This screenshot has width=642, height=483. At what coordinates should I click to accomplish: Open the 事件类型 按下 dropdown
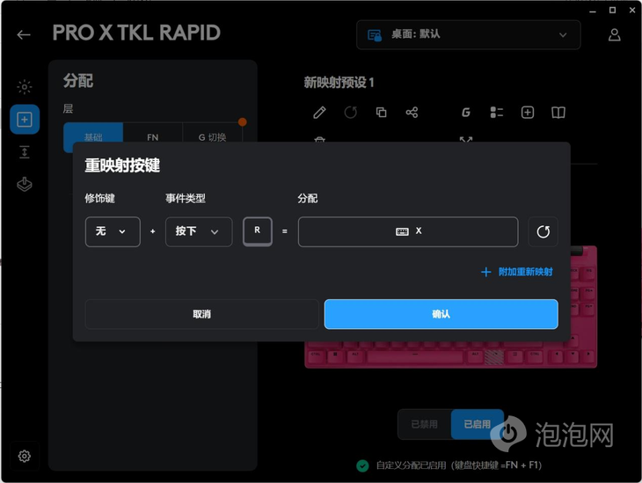(199, 232)
